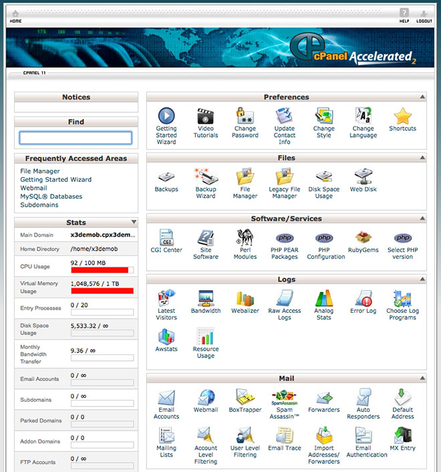Collapse the Preferences section
The image size is (441, 472).
[x=422, y=97]
